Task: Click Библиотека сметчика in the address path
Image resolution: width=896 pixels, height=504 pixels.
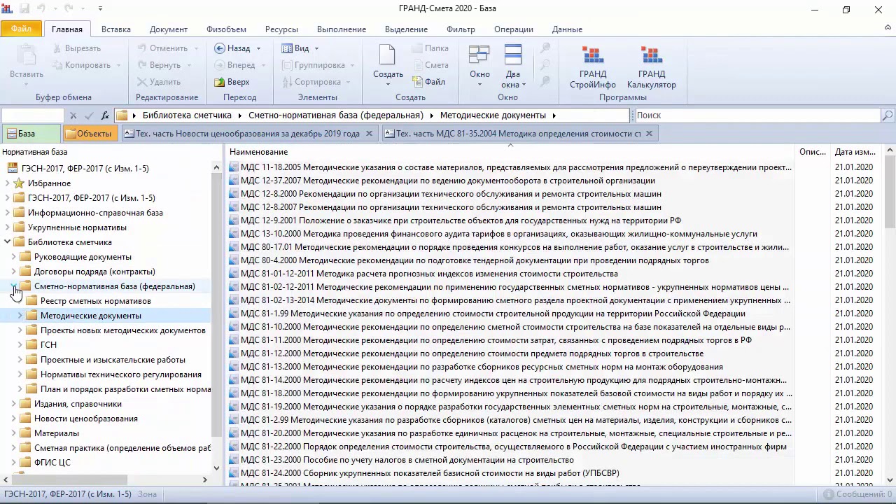Action: click(187, 115)
